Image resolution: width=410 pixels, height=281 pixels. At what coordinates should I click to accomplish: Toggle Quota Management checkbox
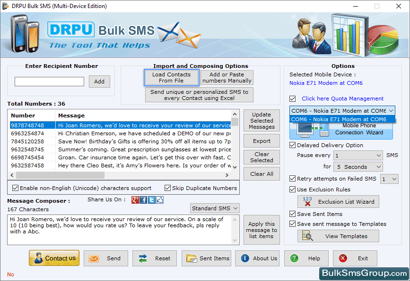point(293,99)
